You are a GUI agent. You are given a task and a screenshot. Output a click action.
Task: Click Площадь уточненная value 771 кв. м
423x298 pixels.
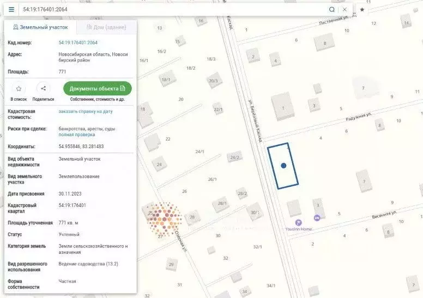point(68,223)
